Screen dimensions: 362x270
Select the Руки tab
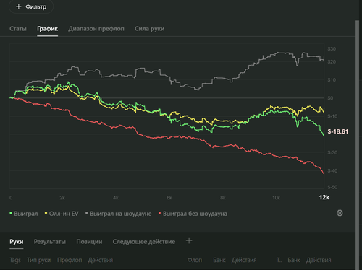(x=17, y=242)
